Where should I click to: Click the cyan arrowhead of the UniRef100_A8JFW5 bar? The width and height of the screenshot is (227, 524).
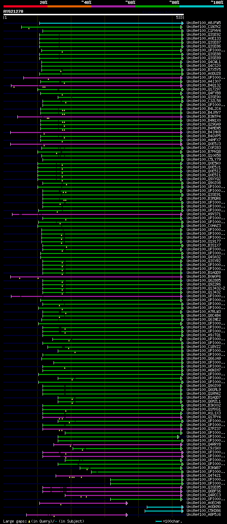183,23
